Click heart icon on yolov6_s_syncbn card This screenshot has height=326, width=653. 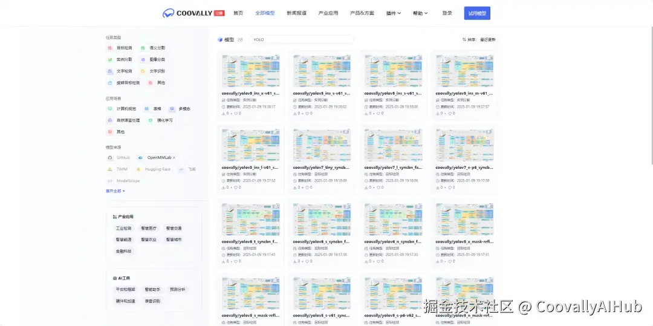pos(307,261)
